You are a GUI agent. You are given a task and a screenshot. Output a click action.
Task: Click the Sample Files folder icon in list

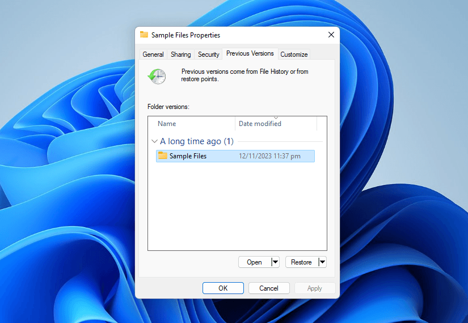(x=163, y=156)
